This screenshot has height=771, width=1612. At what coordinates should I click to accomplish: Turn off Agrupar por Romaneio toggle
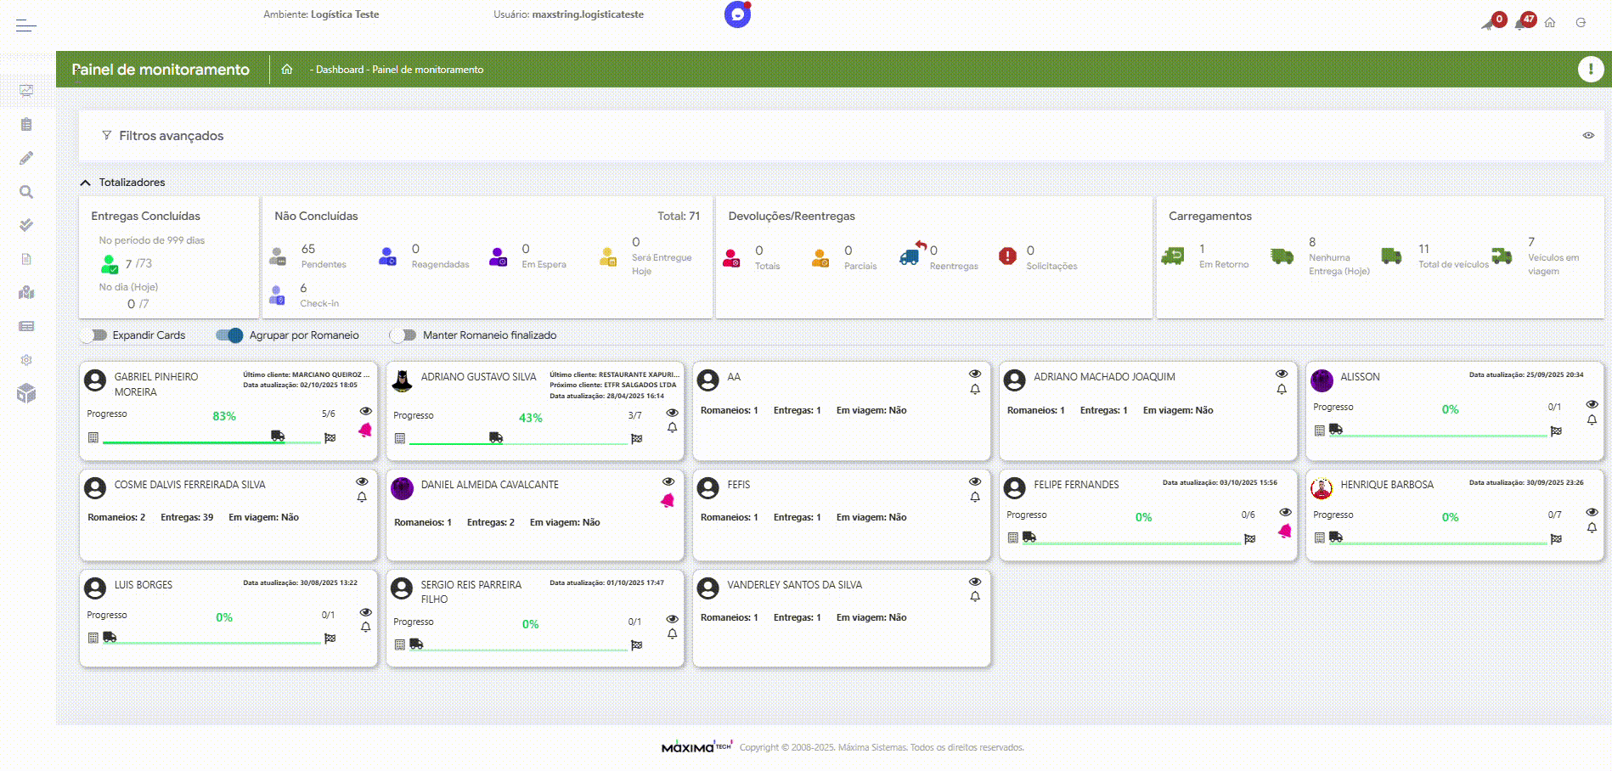tap(229, 335)
